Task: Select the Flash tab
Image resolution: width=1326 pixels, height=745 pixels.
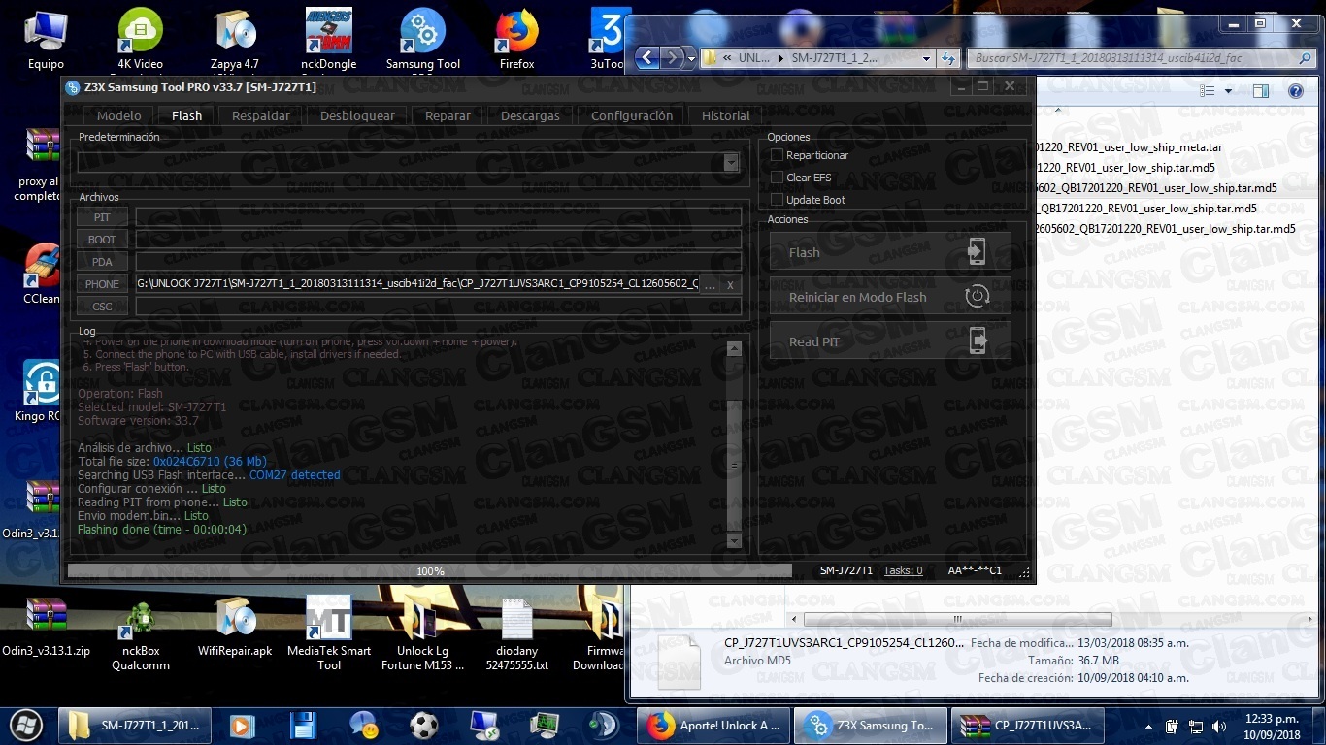Action: click(186, 115)
